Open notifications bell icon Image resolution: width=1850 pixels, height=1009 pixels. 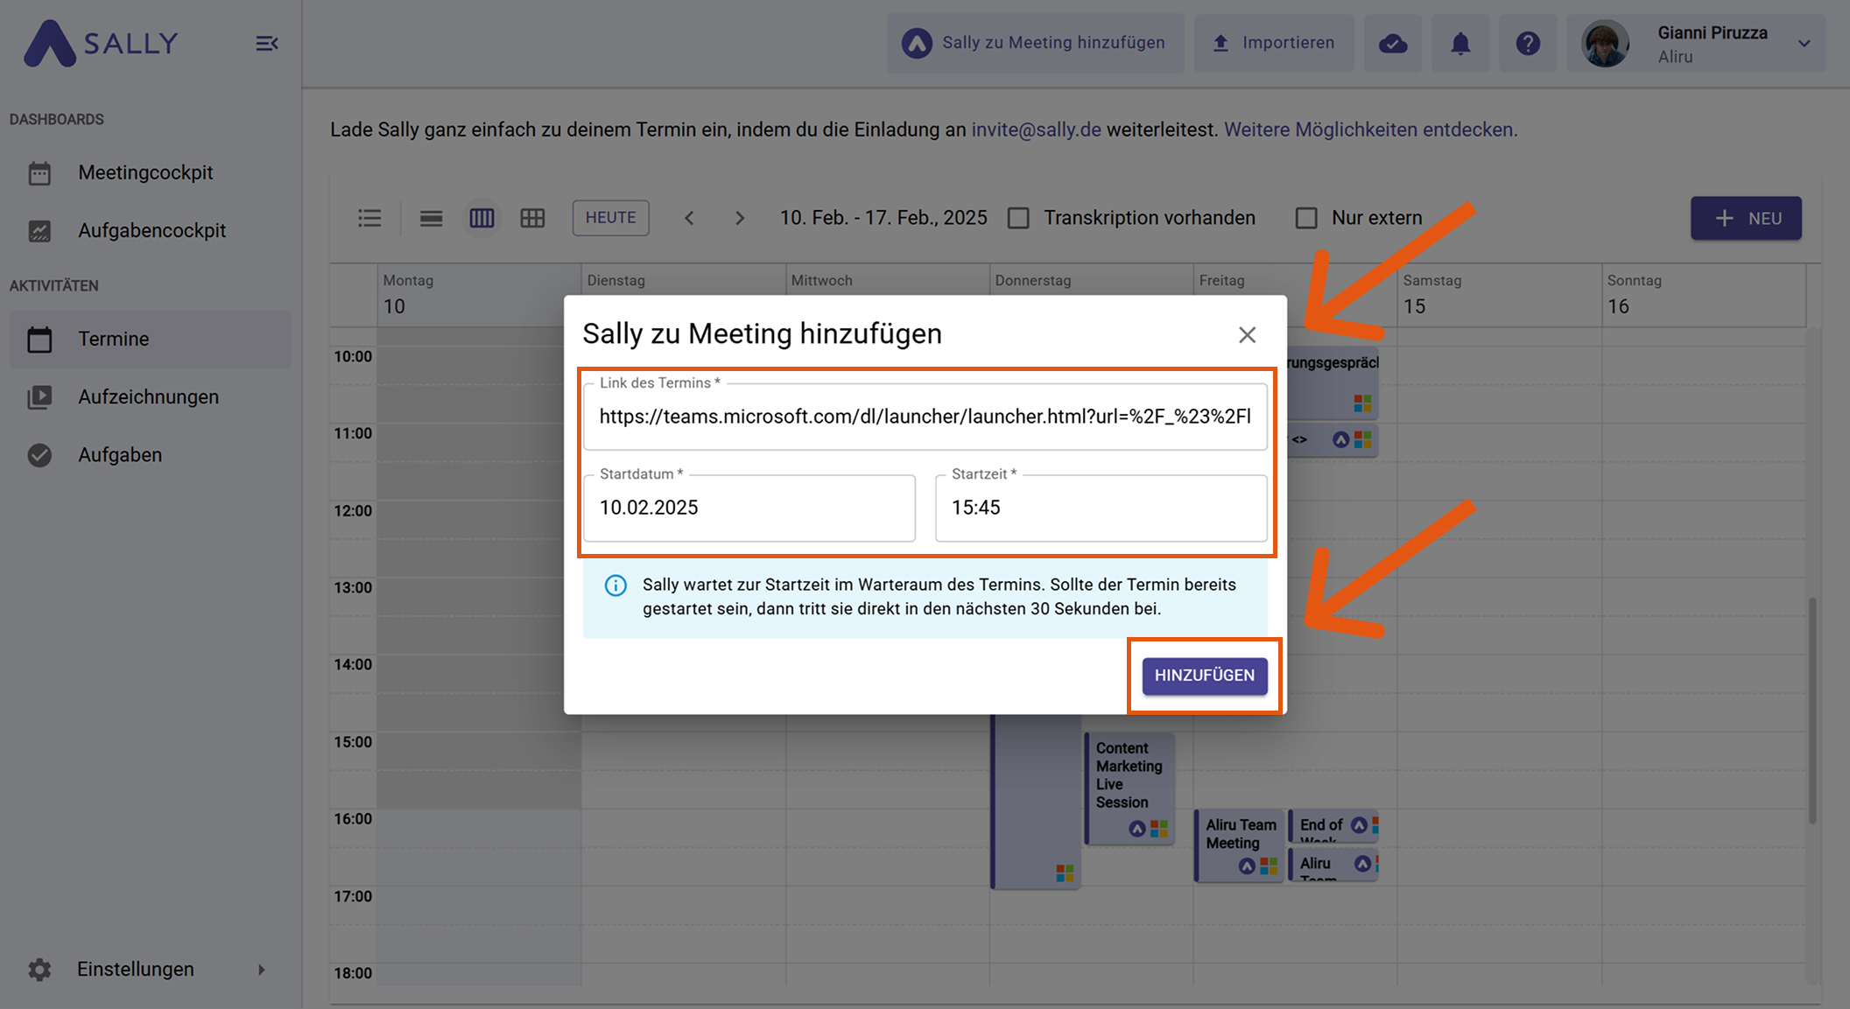coord(1460,43)
